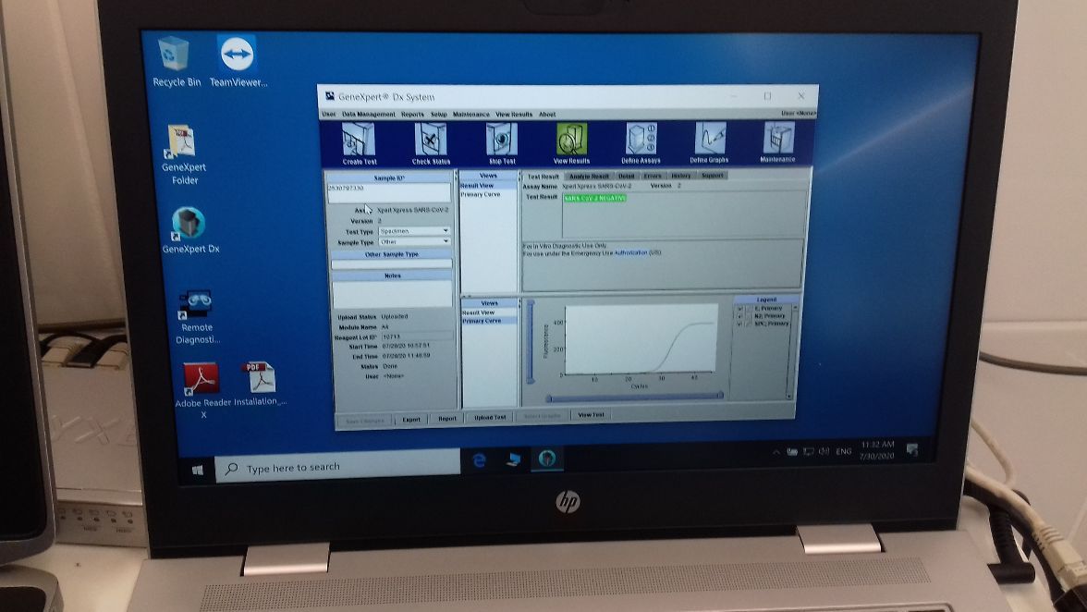Screen dimensions: 1087x612
Task: Open the Windows Start menu
Action: [198, 470]
